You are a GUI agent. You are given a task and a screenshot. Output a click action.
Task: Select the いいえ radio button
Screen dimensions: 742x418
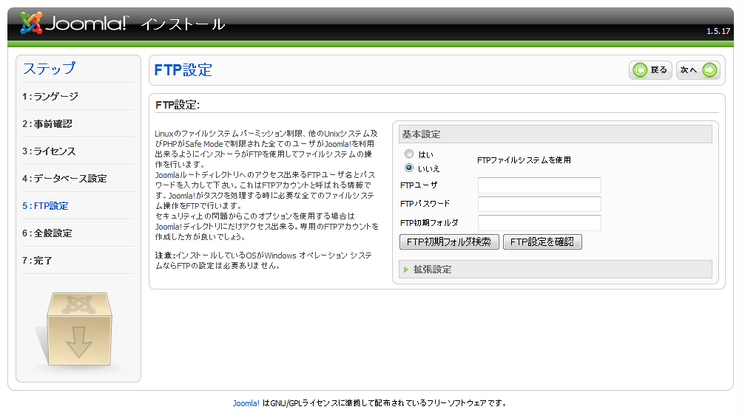(409, 168)
